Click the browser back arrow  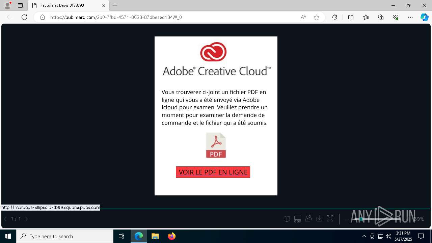9,17
